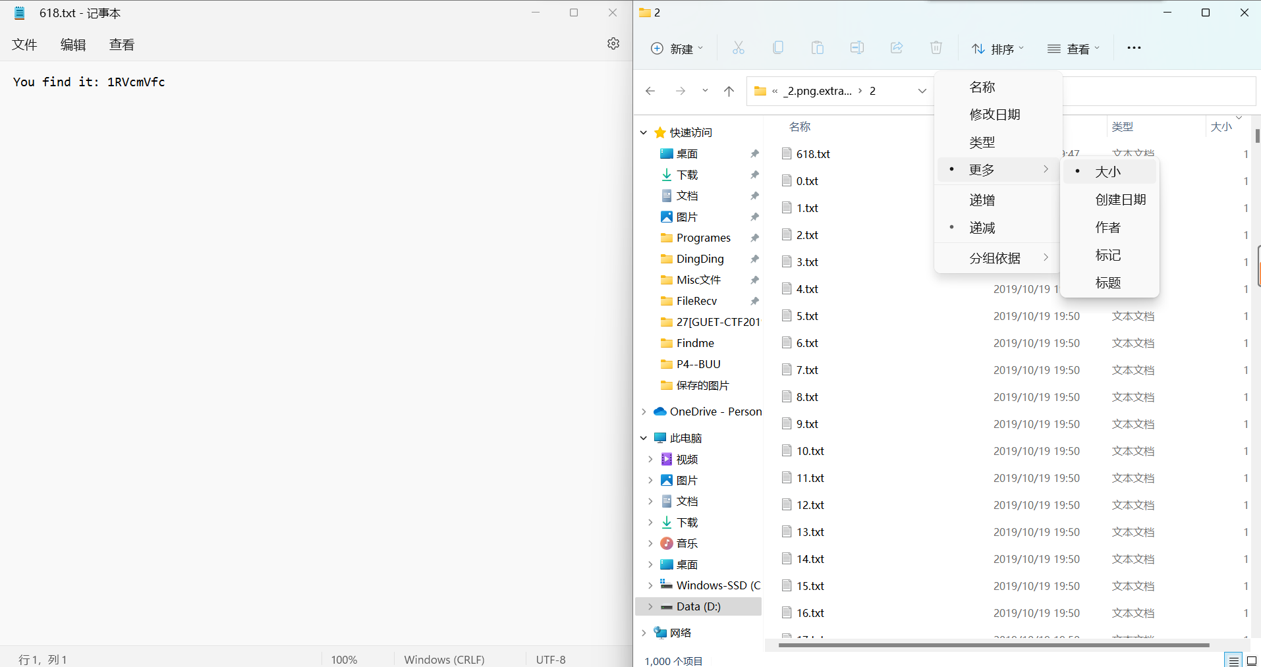Screen dimensions: 1261x667
Task: Open the three-dots more options menu
Action: click(x=1134, y=48)
